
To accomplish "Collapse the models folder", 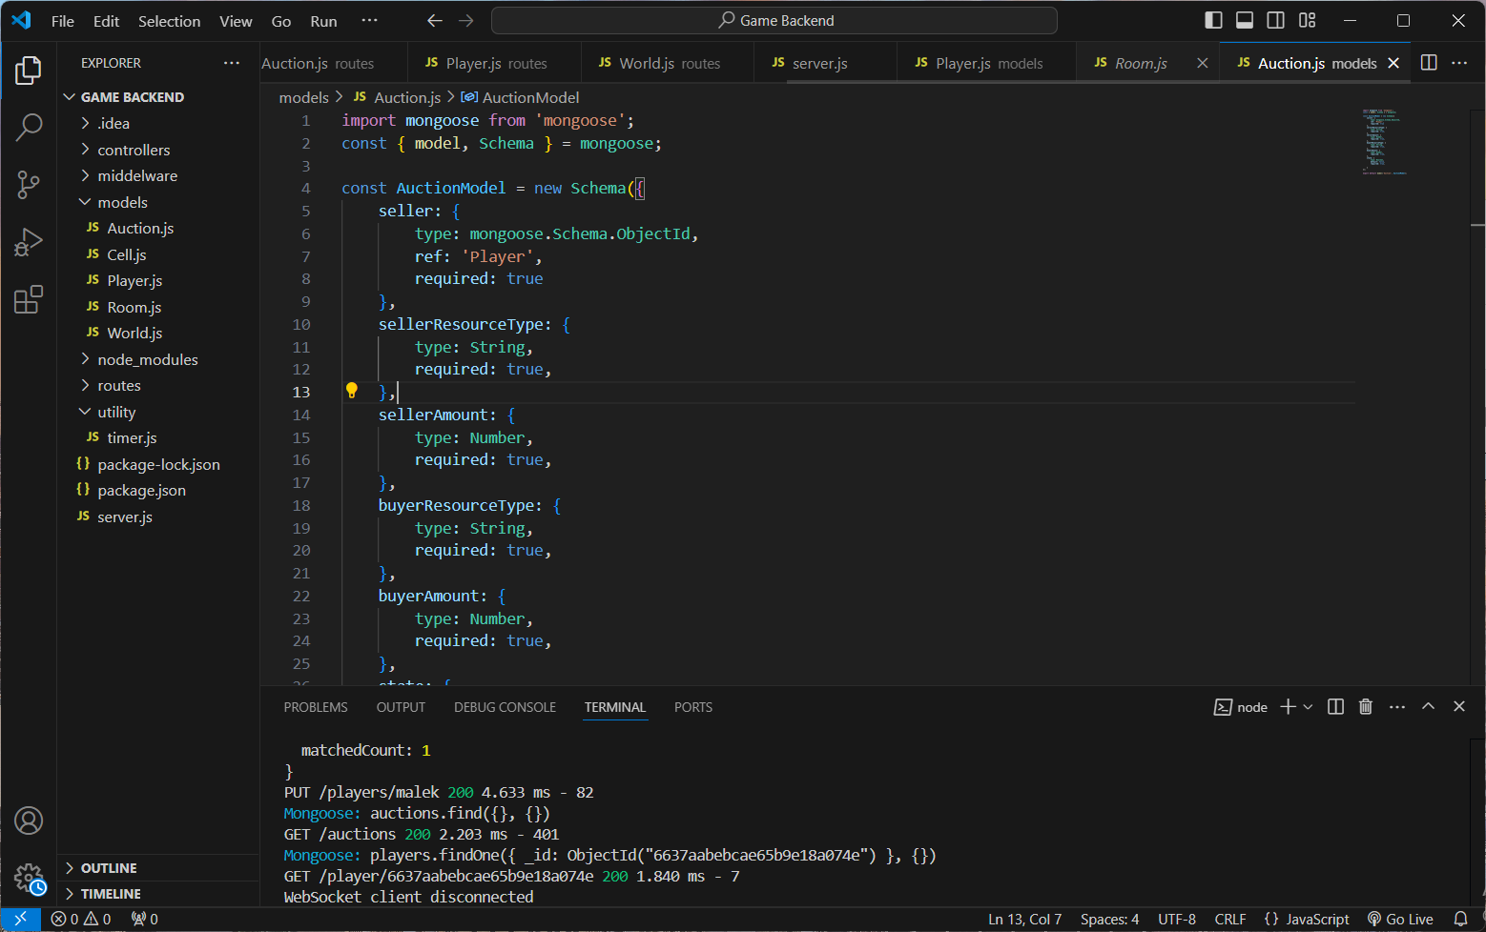I will pos(122,202).
